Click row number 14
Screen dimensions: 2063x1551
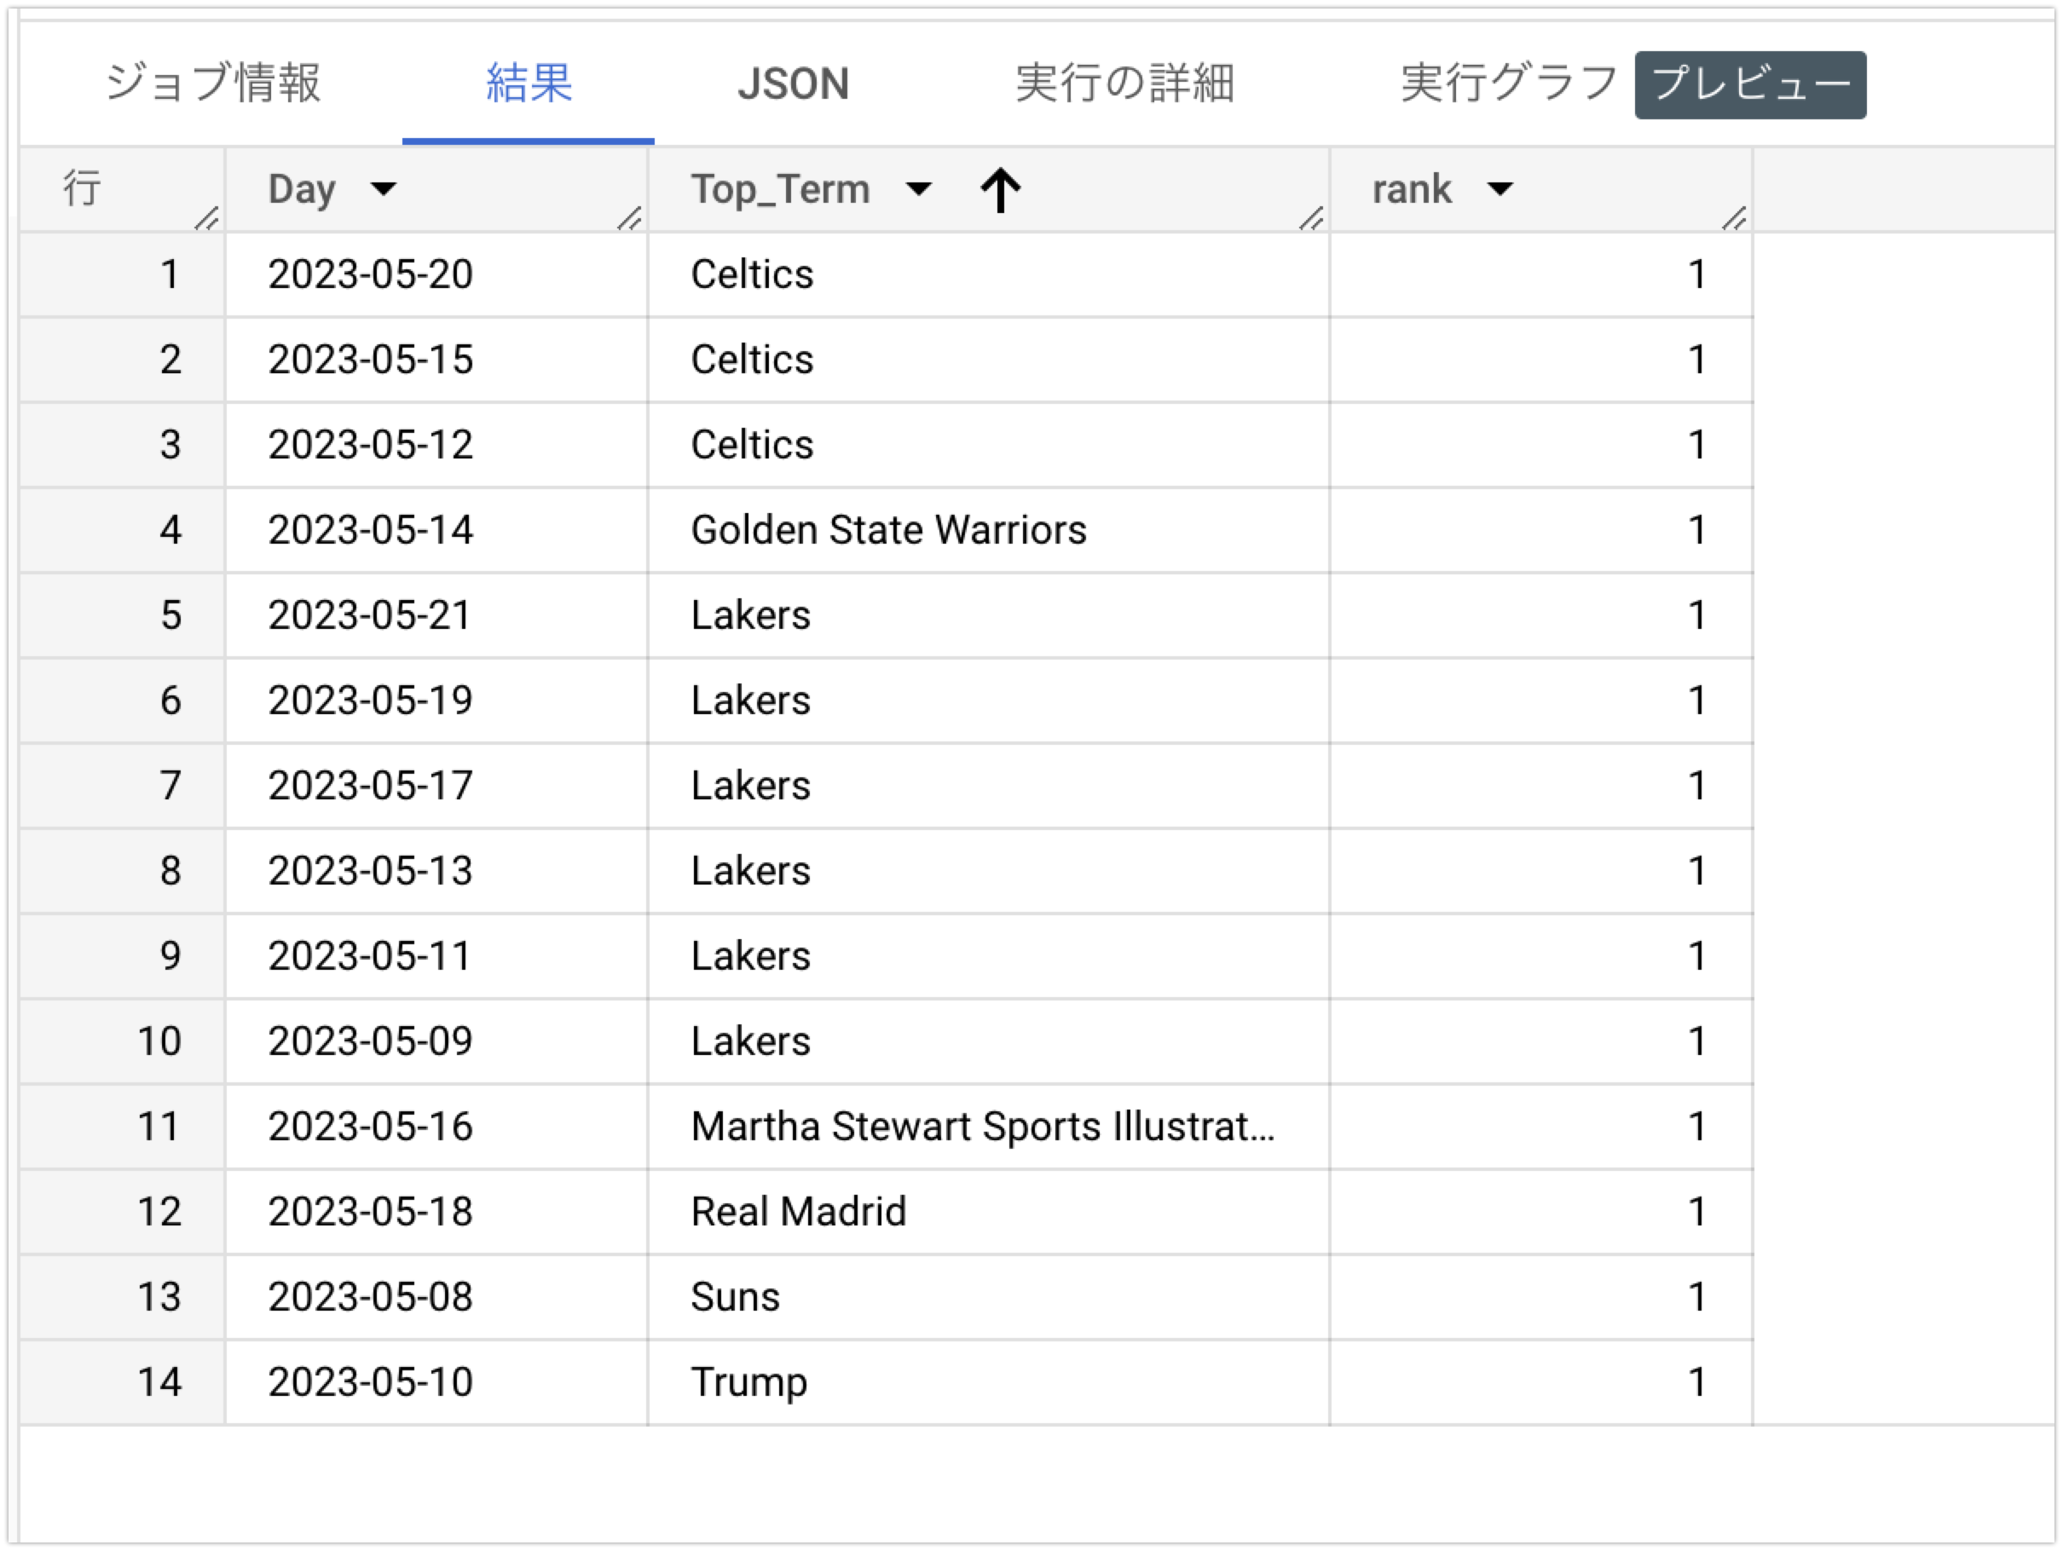[159, 1382]
